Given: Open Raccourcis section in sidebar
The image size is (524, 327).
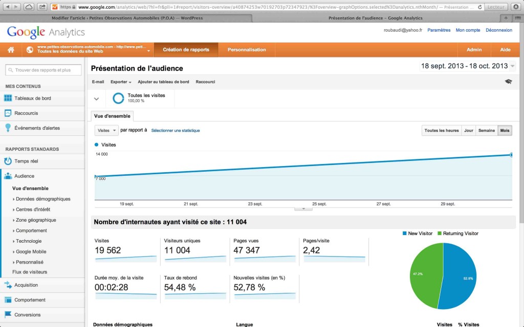Looking at the screenshot, I should (26, 113).
